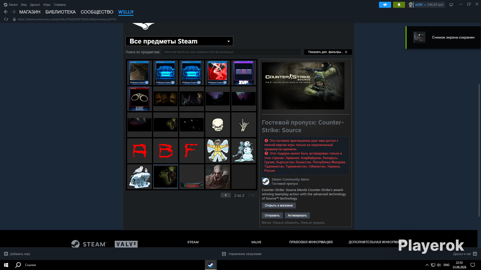Expand the 'Все предметы Steam' inventory dropdown
The height and width of the screenshot is (270, 481).
(x=179, y=41)
